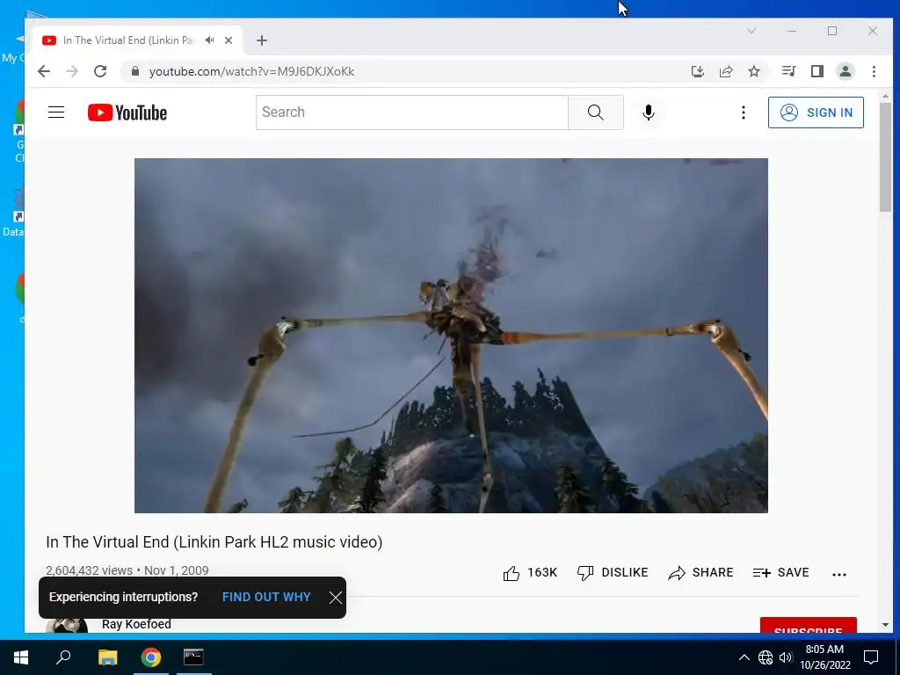Screen dimensions: 900x675
Task: Click SIGN IN button
Action: tap(816, 112)
